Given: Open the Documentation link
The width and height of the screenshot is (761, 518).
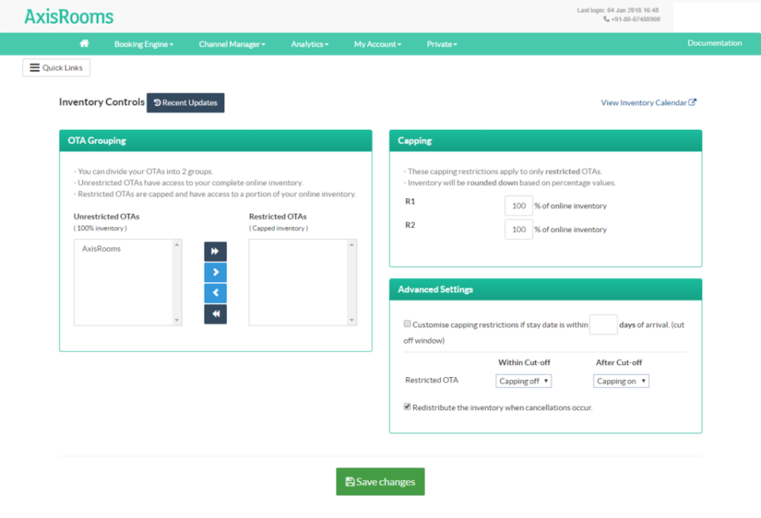Looking at the screenshot, I should coord(714,43).
